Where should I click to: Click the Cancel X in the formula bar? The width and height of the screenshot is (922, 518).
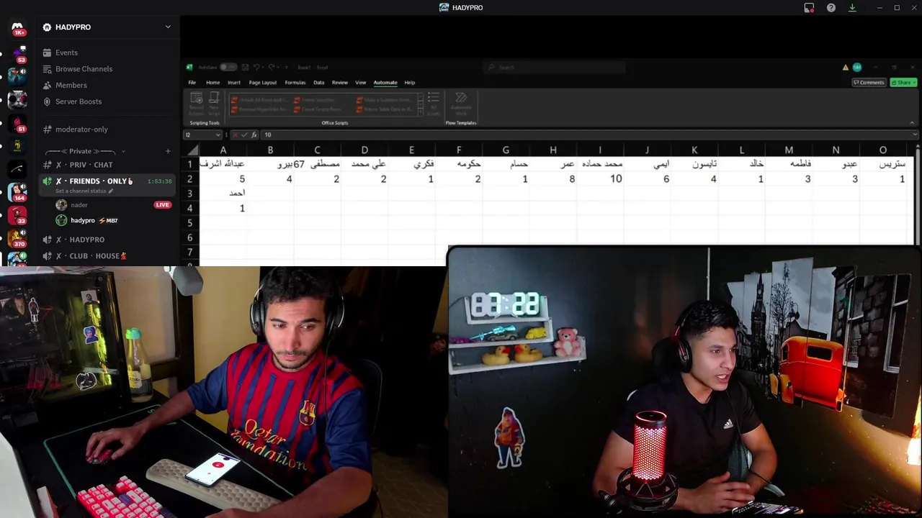(234, 135)
